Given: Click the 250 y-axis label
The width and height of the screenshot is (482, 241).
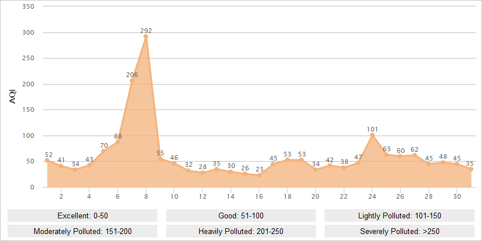Looking at the screenshot, I should tap(28, 59).
